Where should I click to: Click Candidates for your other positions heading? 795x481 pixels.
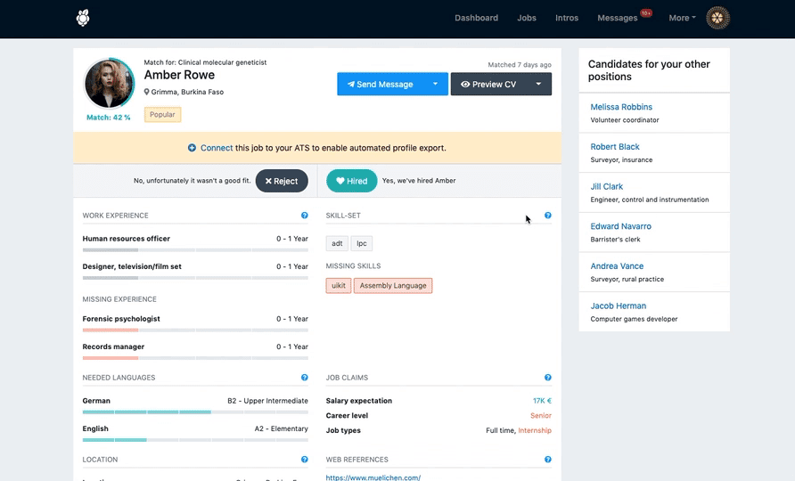pyautogui.click(x=649, y=70)
